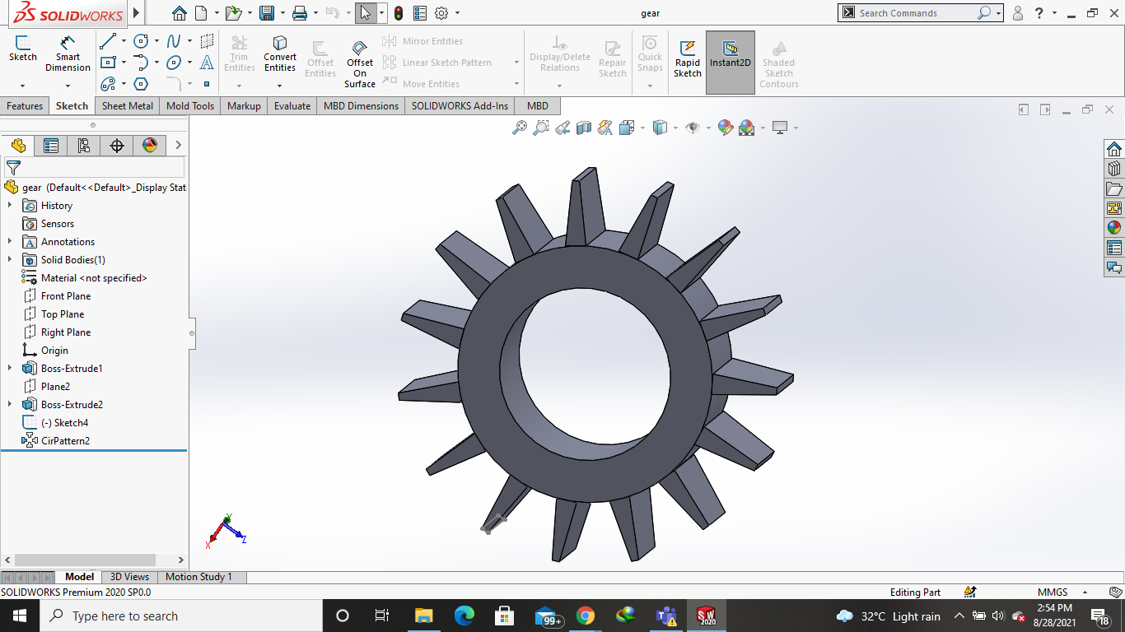Toggle the Hide/Show Items eye icon
Viewport: 1125px width, 632px height.
coord(693,128)
